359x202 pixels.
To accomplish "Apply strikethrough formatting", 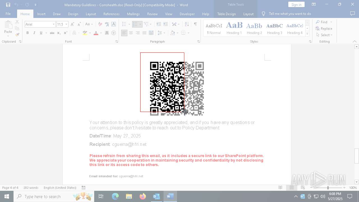I will tap(52, 33).
